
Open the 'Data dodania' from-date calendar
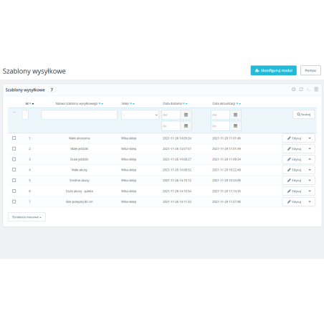click(186, 115)
